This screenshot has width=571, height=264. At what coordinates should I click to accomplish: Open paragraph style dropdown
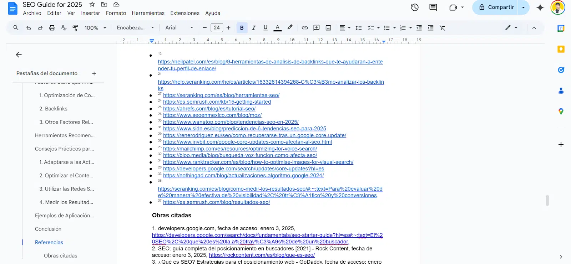(135, 28)
